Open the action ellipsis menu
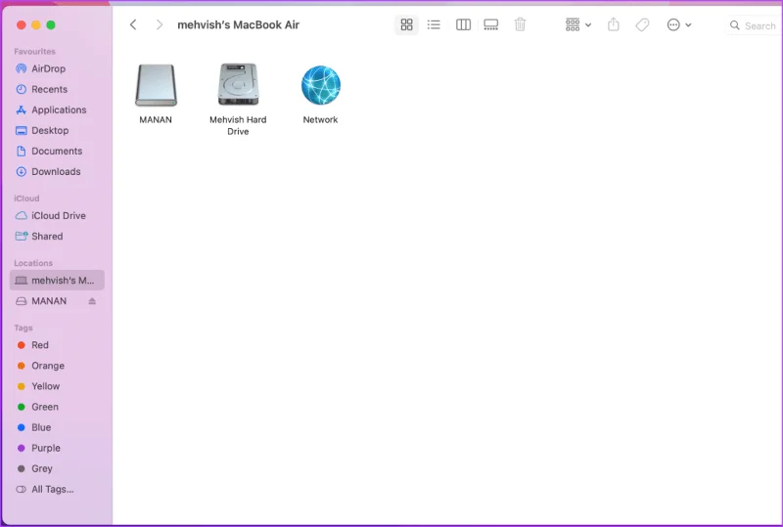This screenshot has height=527, width=783. [678, 24]
